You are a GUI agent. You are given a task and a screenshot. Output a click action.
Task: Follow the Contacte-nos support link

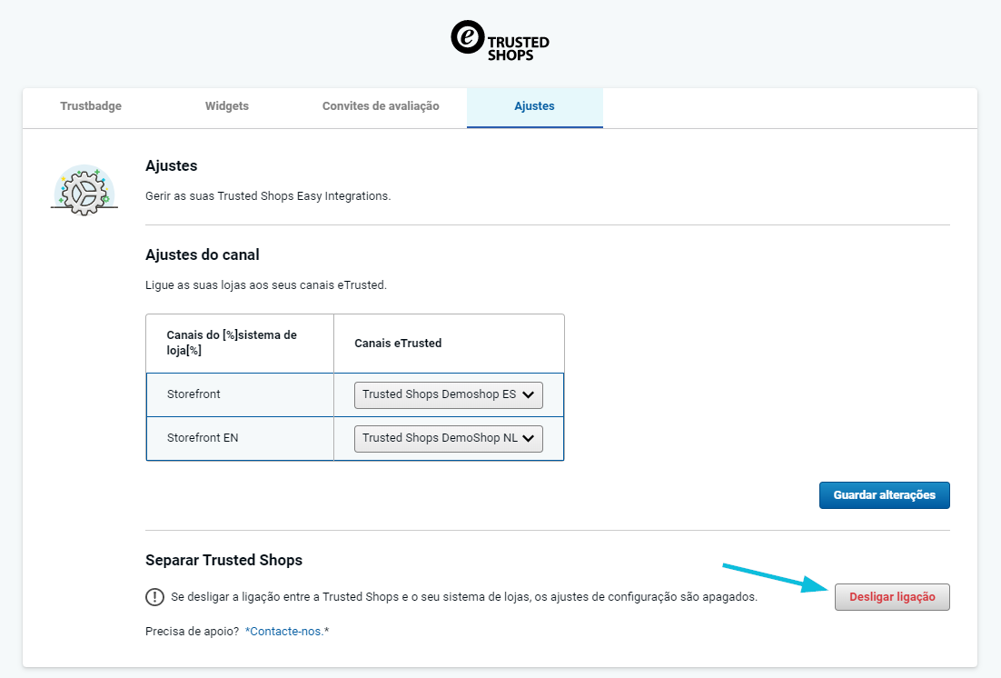[x=286, y=632]
